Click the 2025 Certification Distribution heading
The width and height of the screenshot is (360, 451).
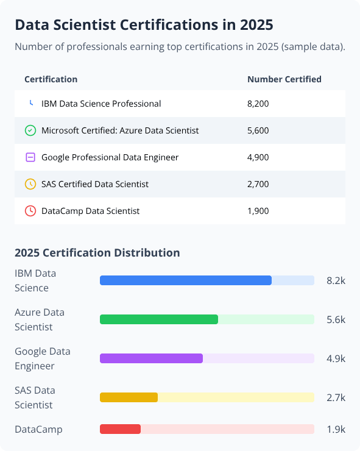pyautogui.click(x=97, y=252)
